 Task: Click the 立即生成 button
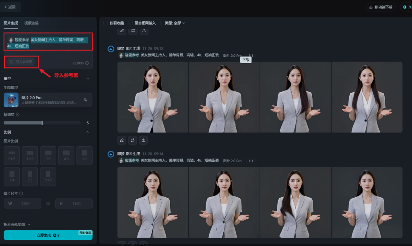[48, 235]
